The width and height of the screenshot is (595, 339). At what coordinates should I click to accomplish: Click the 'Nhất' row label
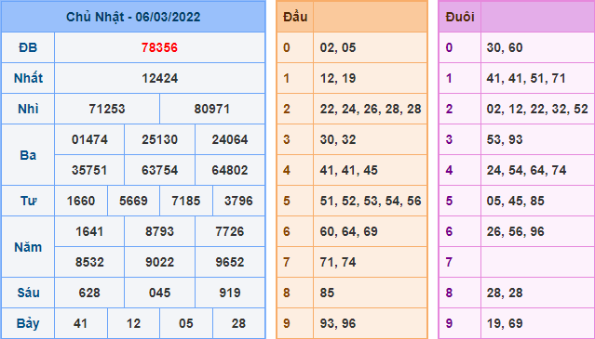click(x=28, y=78)
